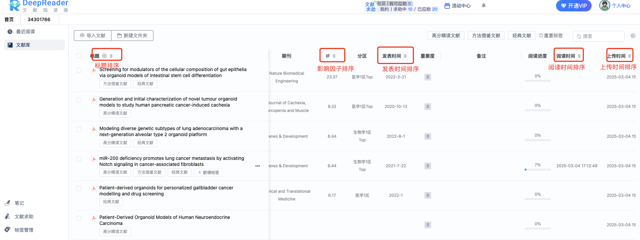Image resolution: width=640 pixels, height=240 pixels.
Task: Sort by upload time arrows
Action: point(630,56)
